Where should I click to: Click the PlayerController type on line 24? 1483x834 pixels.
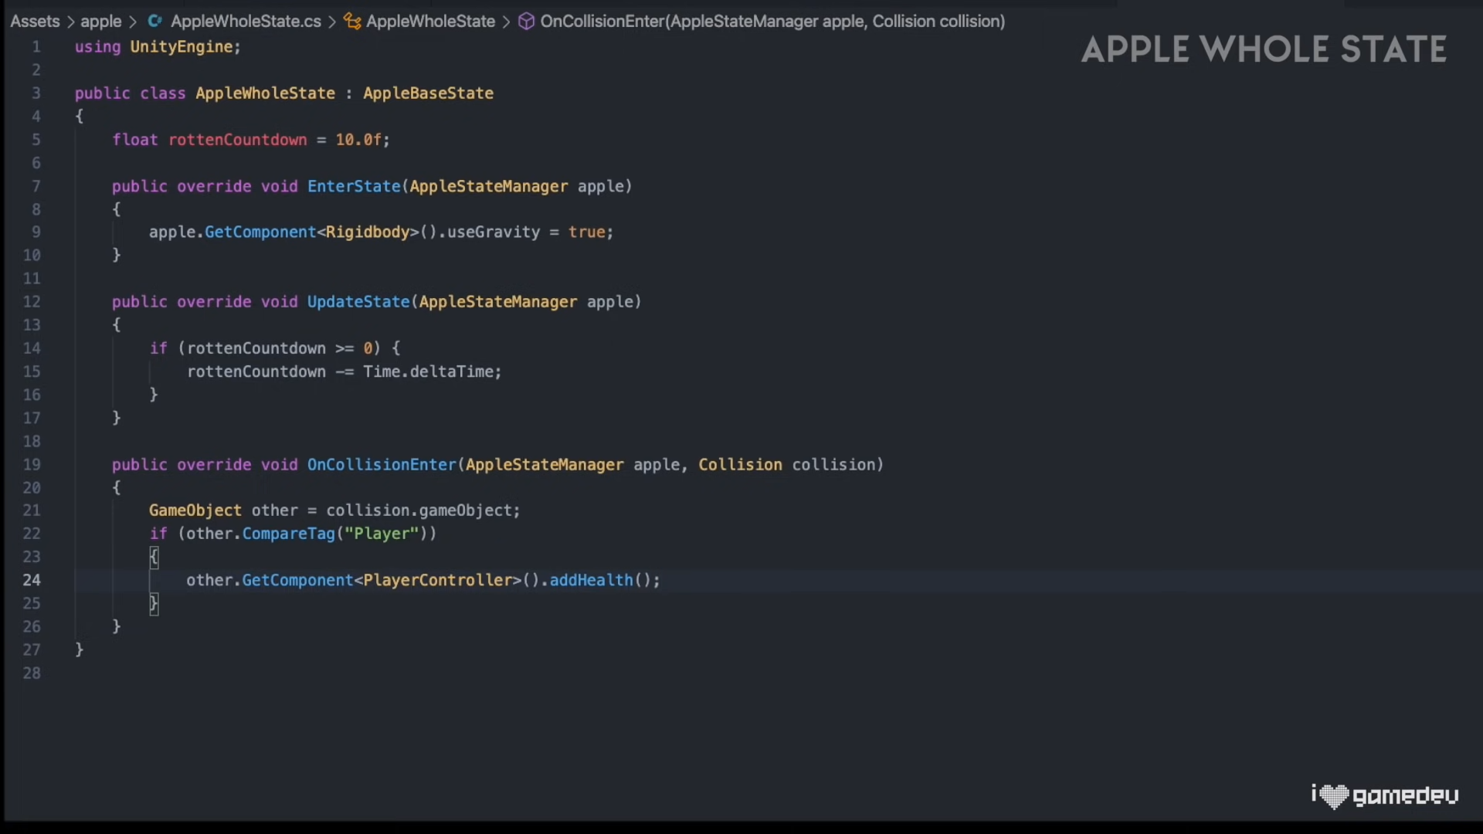coord(437,580)
